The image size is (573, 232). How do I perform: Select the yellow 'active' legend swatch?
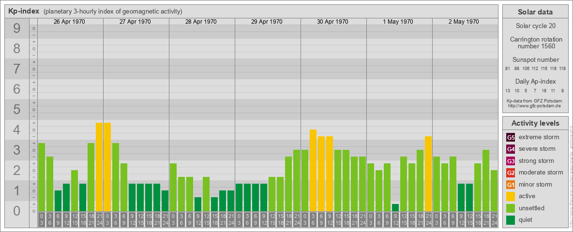(511, 196)
